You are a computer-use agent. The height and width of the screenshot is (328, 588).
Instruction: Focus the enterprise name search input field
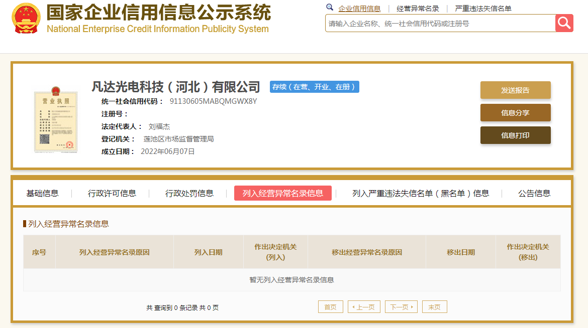point(440,23)
